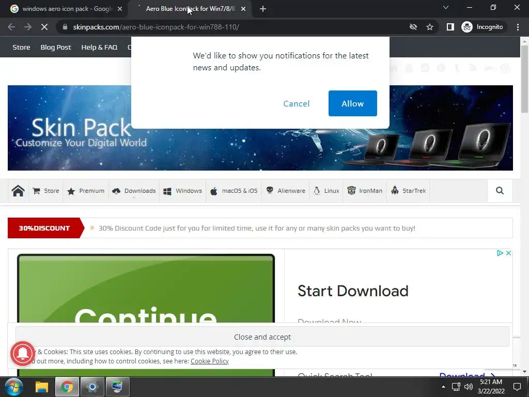Viewport: 529px width, 397px height.
Task: Open the tab search chevron
Action: point(446,7)
